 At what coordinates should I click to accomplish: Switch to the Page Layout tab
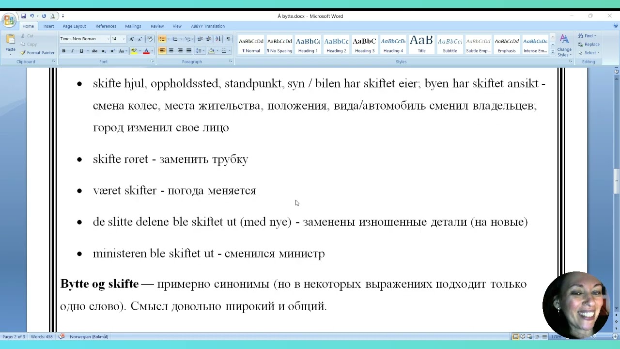tap(74, 26)
